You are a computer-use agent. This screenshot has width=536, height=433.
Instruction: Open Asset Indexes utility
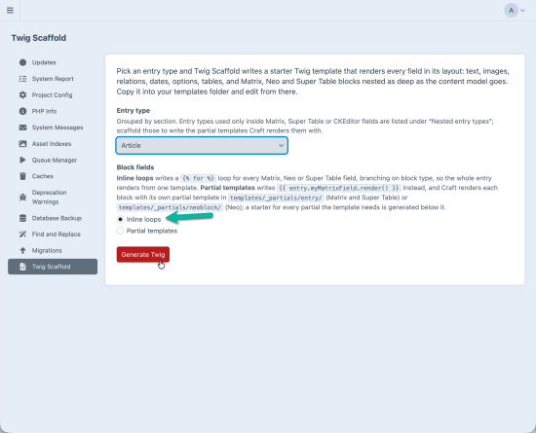52,144
